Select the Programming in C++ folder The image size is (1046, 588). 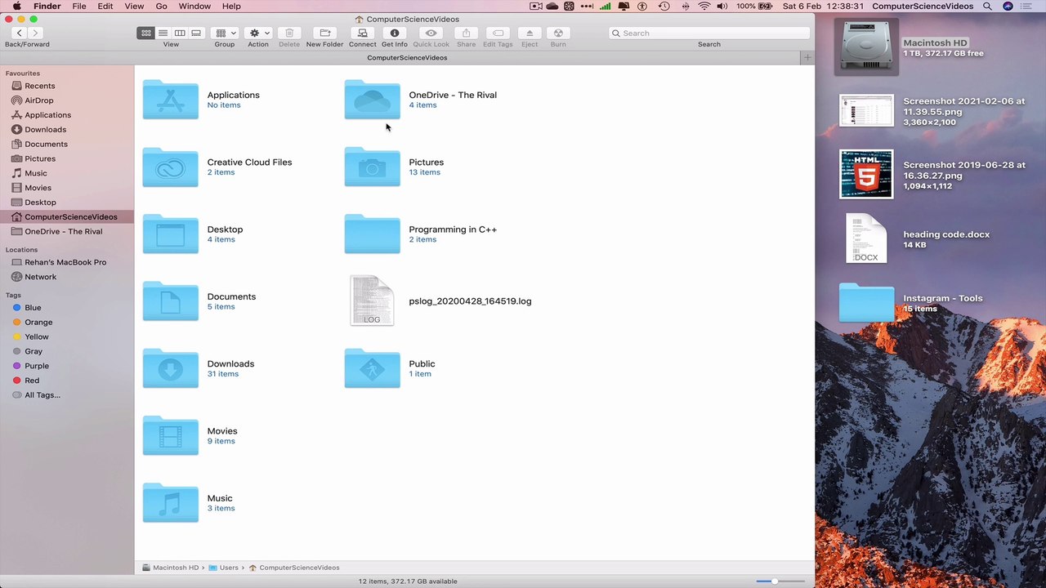click(372, 234)
